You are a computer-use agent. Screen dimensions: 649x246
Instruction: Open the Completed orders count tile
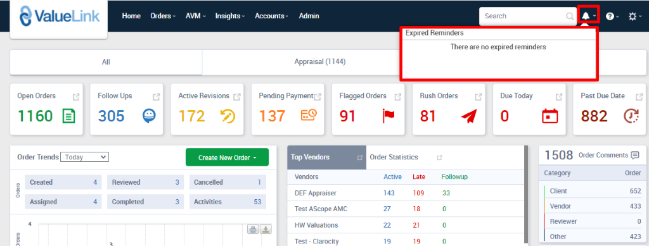click(x=145, y=202)
